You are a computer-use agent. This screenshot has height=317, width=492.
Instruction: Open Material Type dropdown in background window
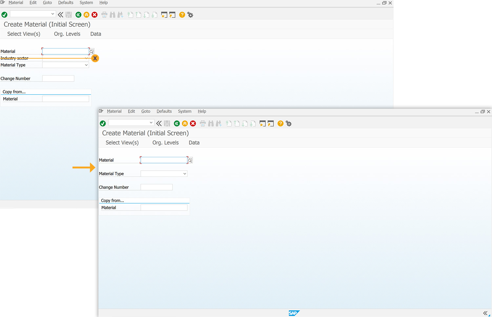coord(86,65)
